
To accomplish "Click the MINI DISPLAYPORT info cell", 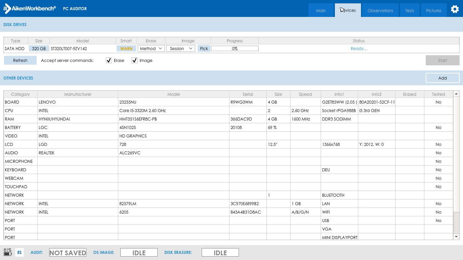I will pos(340,237).
